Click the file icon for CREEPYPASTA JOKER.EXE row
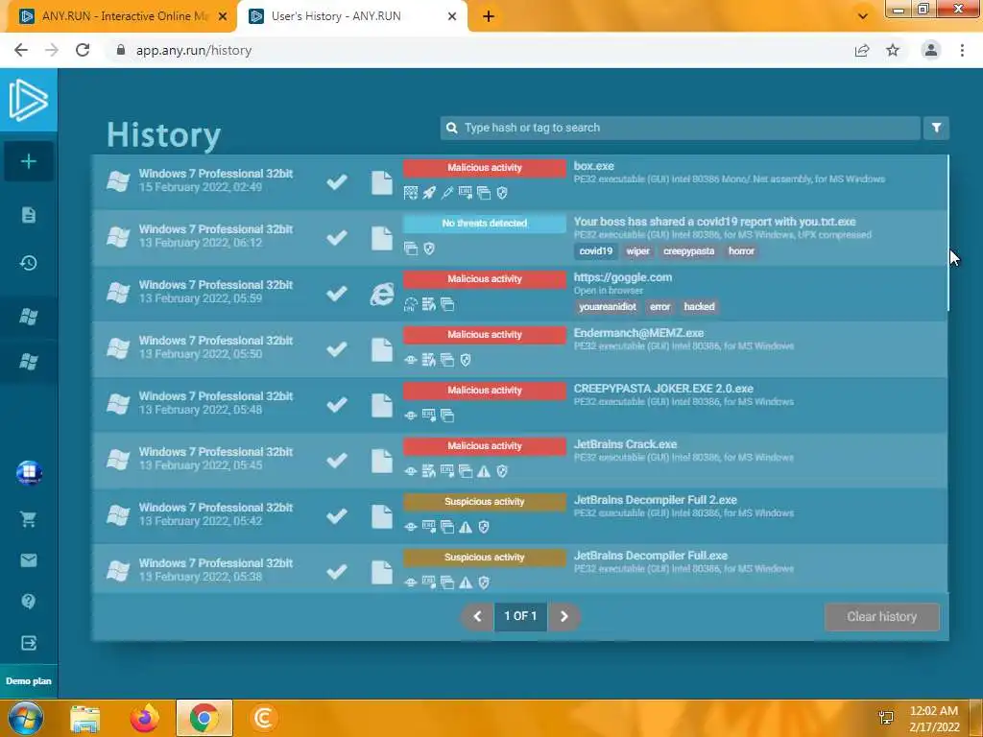983x737 pixels. tap(382, 406)
